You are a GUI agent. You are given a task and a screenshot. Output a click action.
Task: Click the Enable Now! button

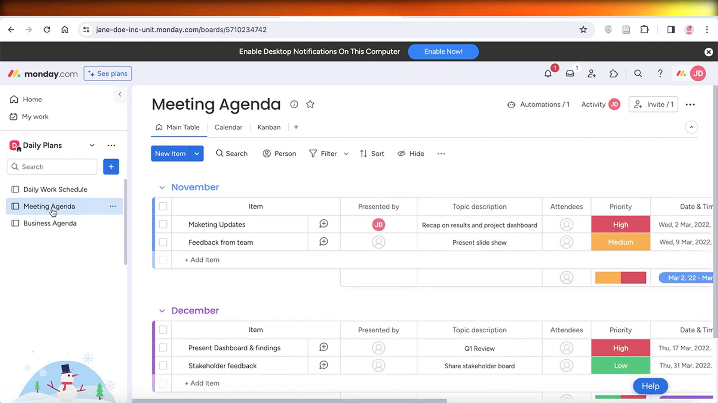click(443, 52)
